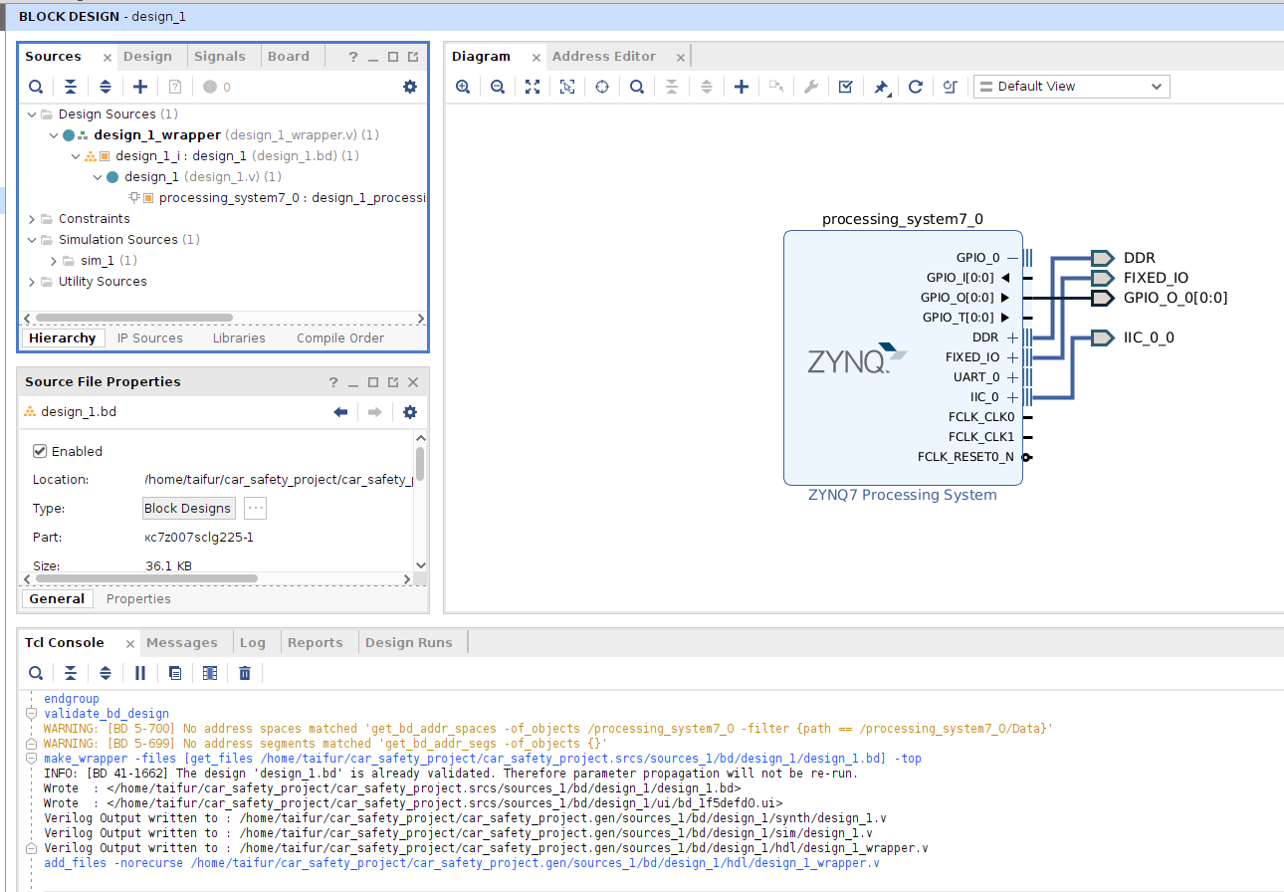Zoom out on the block diagram
This screenshot has height=892, width=1284.
[x=498, y=87]
